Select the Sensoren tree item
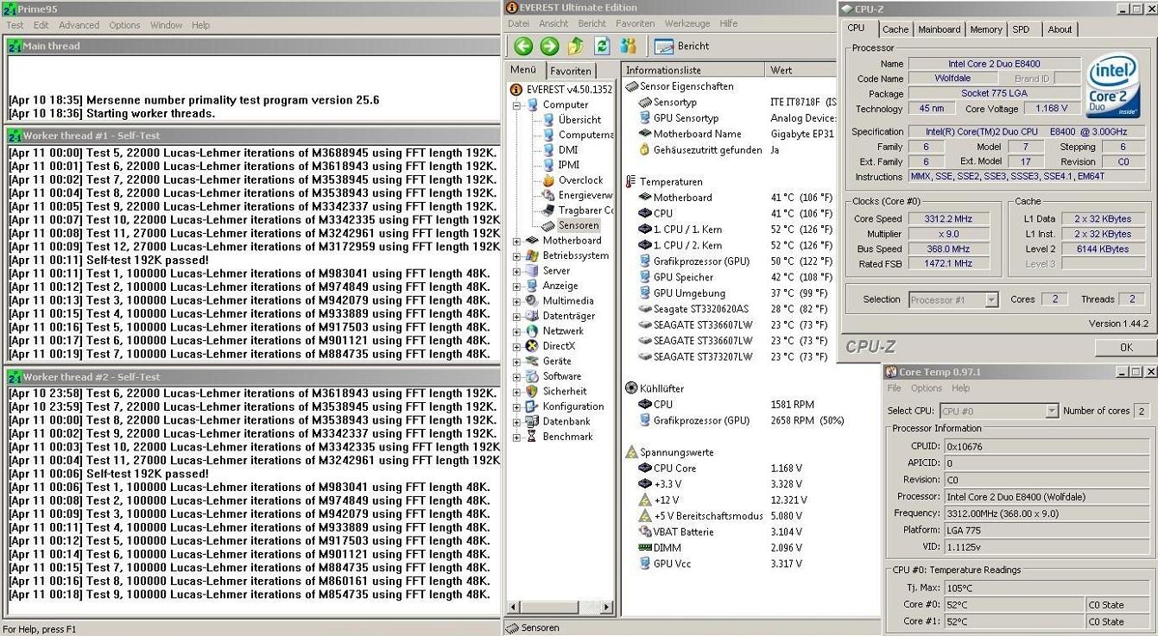 pyautogui.click(x=578, y=225)
